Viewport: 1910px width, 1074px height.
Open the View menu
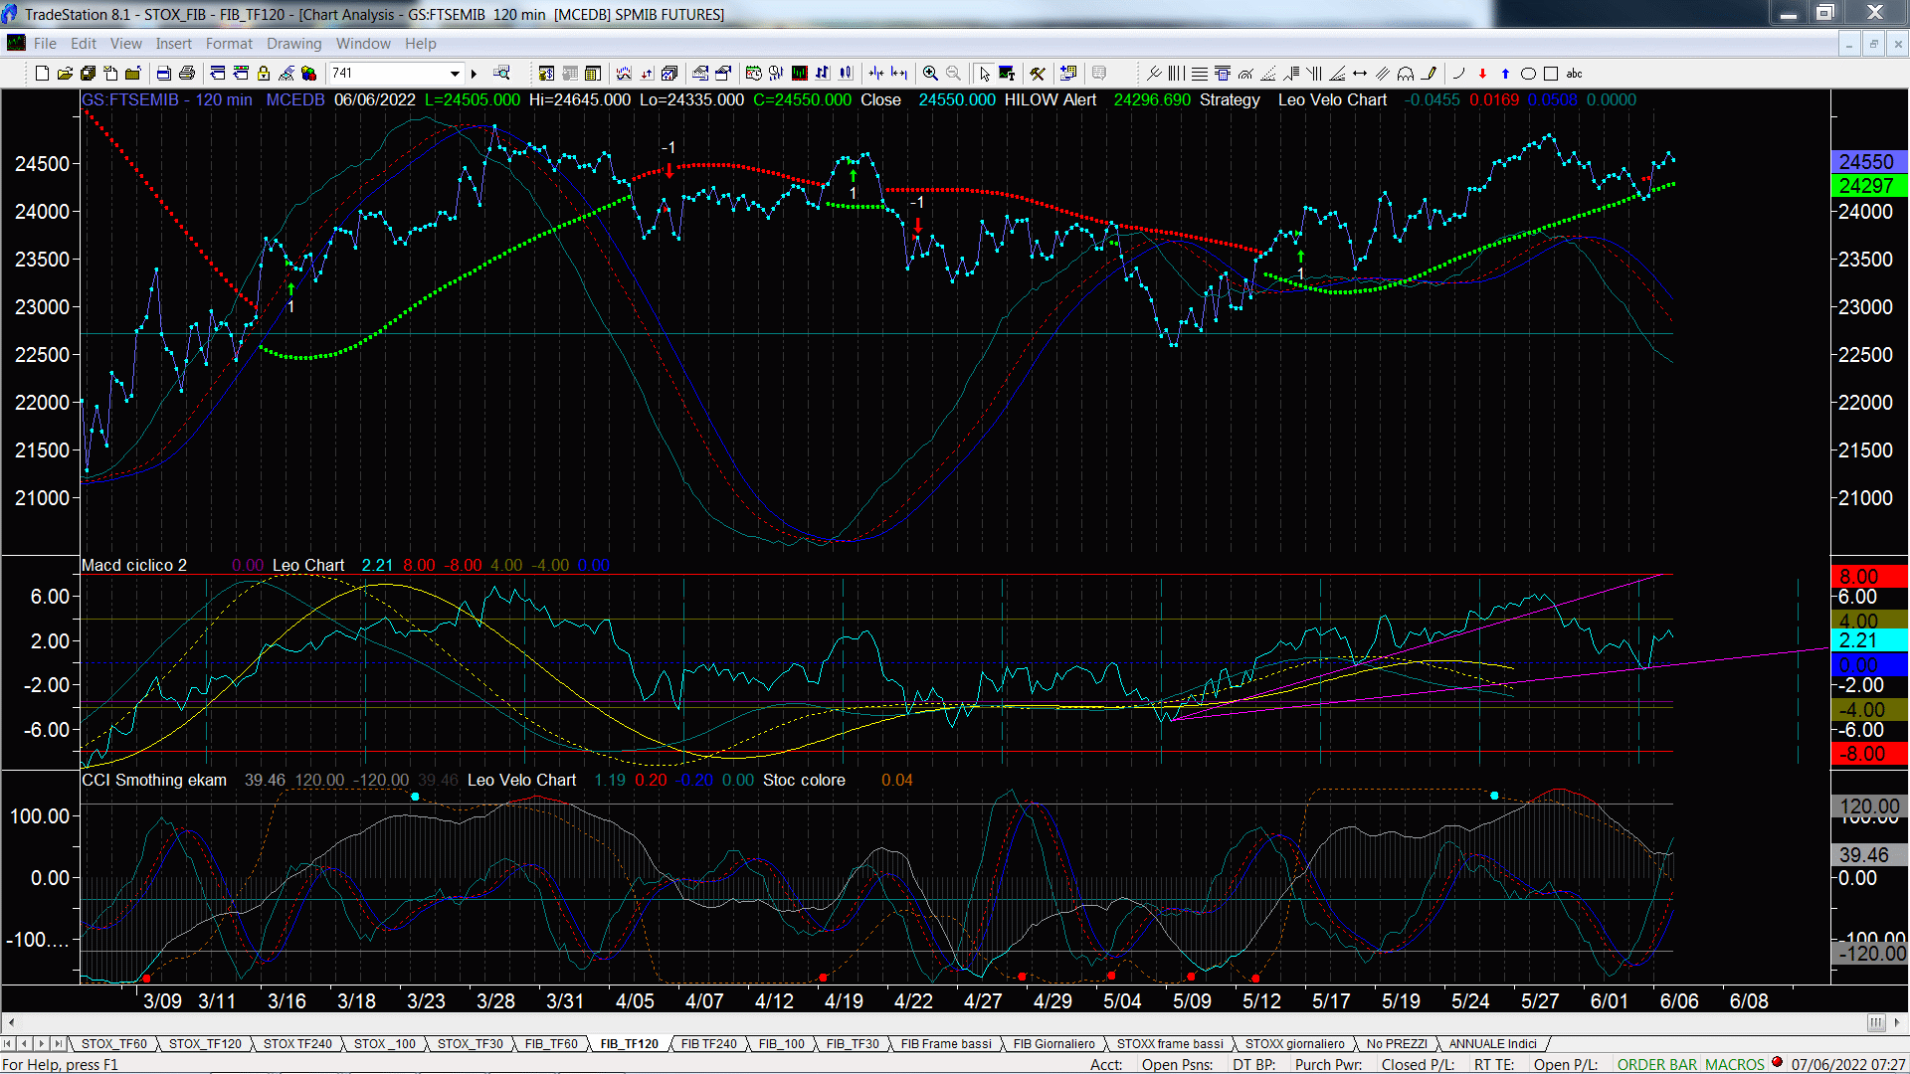pyautogui.click(x=125, y=44)
